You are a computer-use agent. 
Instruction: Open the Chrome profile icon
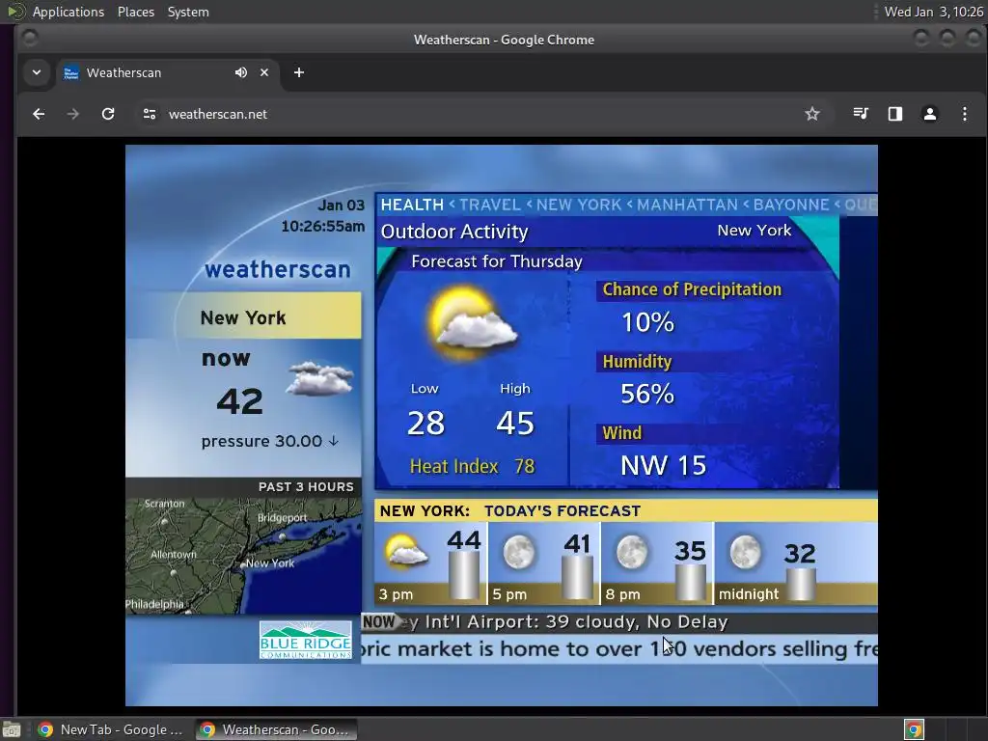[x=930, y=114]
